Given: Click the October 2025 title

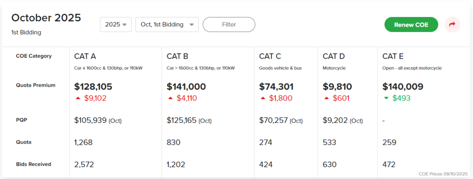Looking at the screenshot, I should click(x=46, y=18).
